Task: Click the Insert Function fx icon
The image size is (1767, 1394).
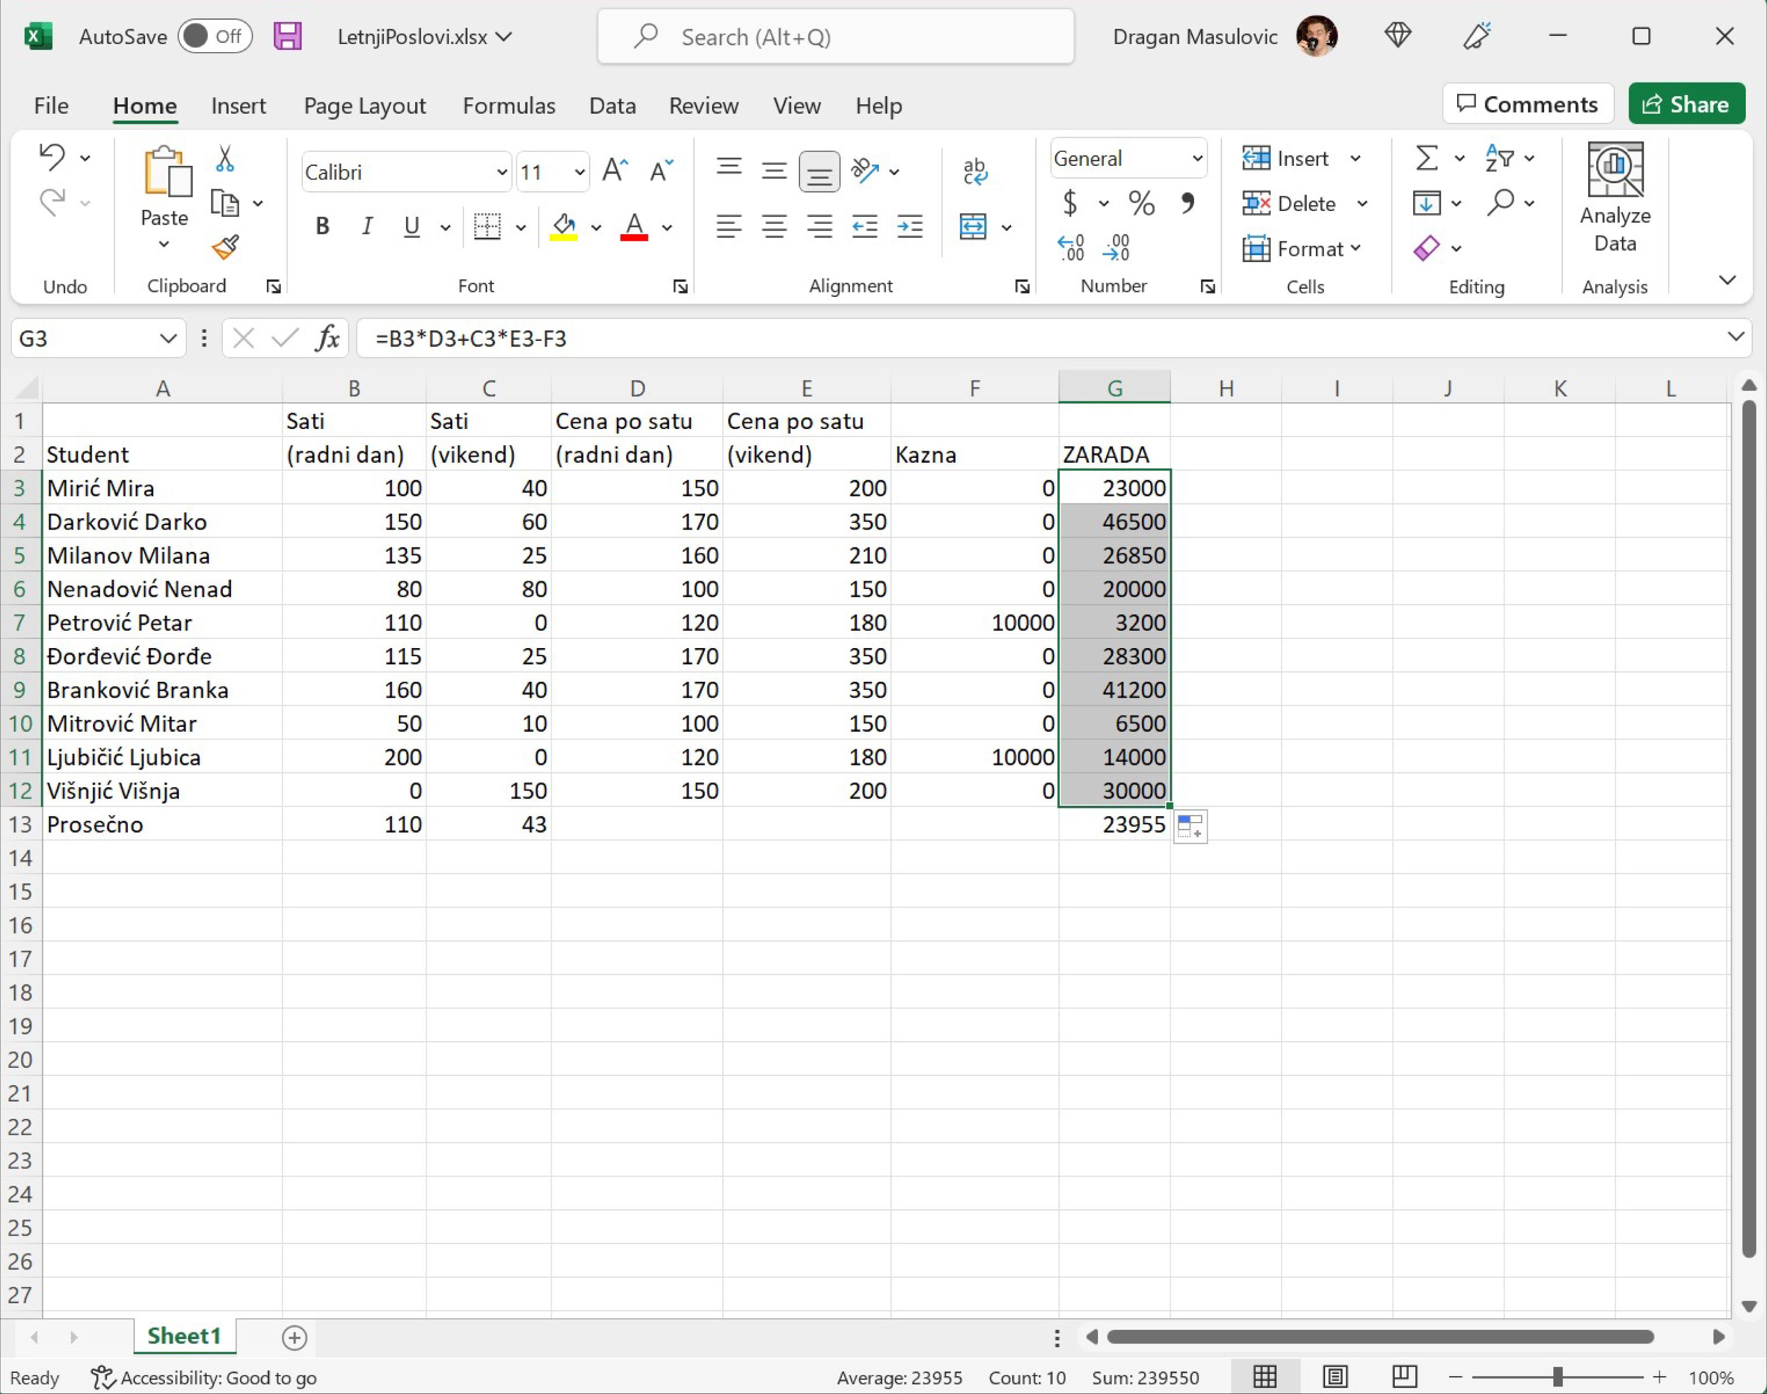Action: (327, 338)
